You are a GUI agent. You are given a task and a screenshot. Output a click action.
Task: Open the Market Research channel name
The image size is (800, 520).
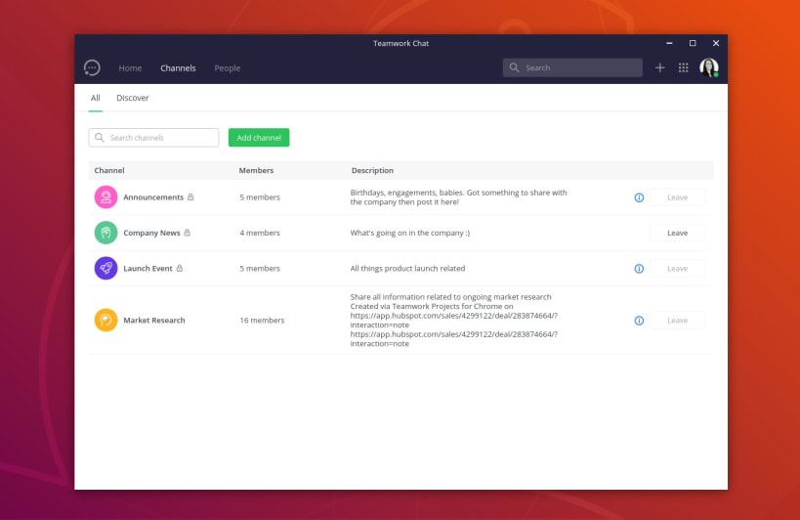[154, 321]
